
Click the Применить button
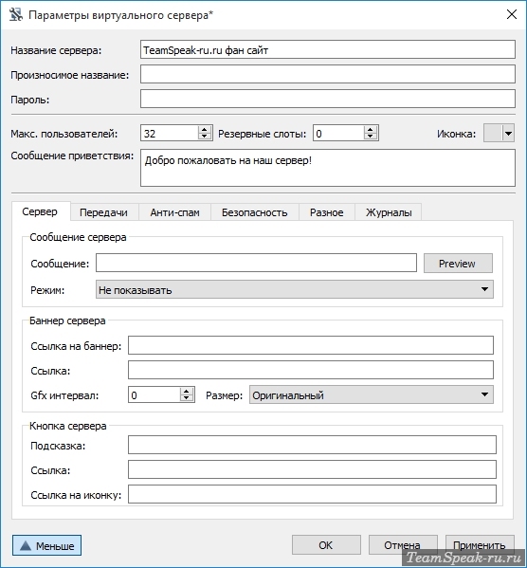tap(480, 545)
